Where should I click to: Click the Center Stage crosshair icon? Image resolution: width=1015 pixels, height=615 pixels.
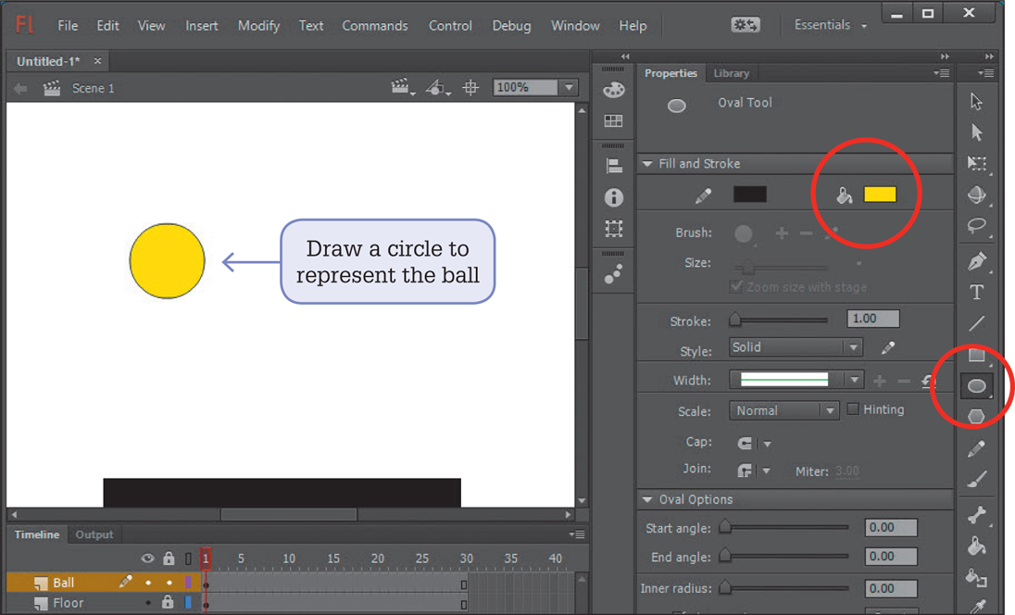[470, 87]
